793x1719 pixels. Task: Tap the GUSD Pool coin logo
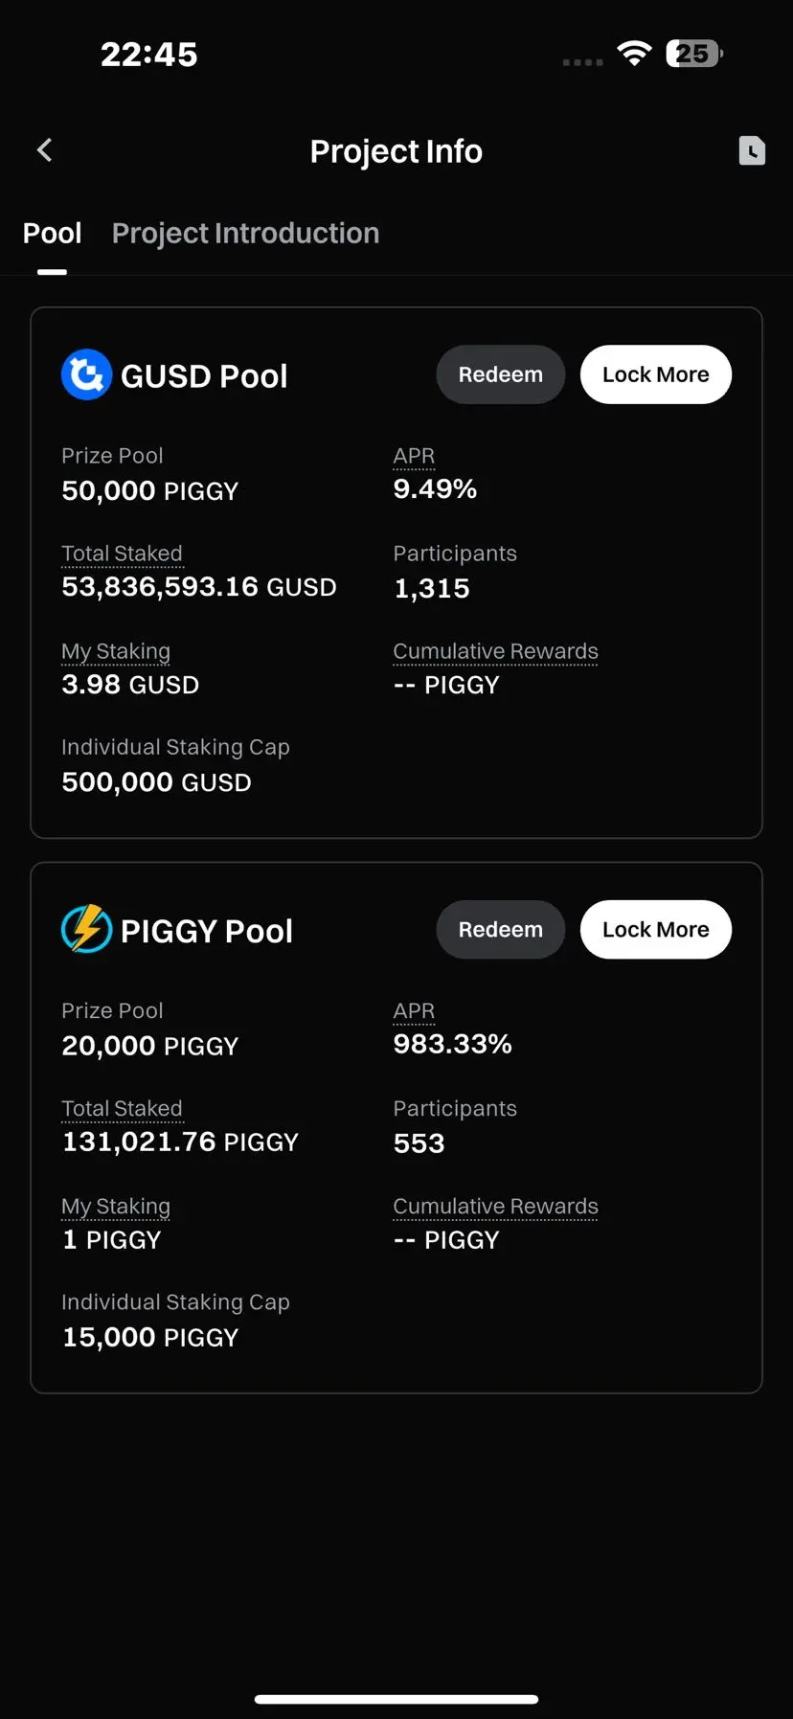pyautogui.click(x=86, y=374)
